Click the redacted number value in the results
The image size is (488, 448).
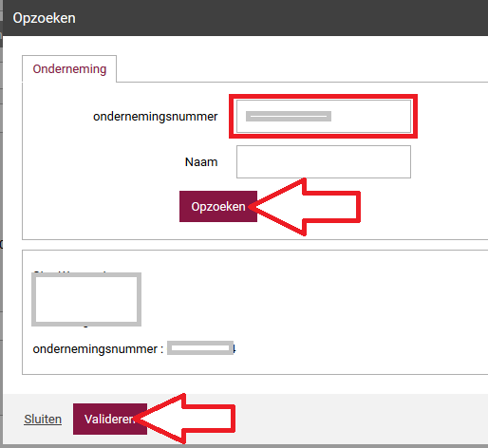200,348
